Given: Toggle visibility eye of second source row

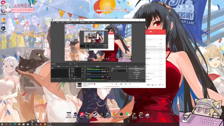Looking at the screenshot, I should [x=82, y=70].
